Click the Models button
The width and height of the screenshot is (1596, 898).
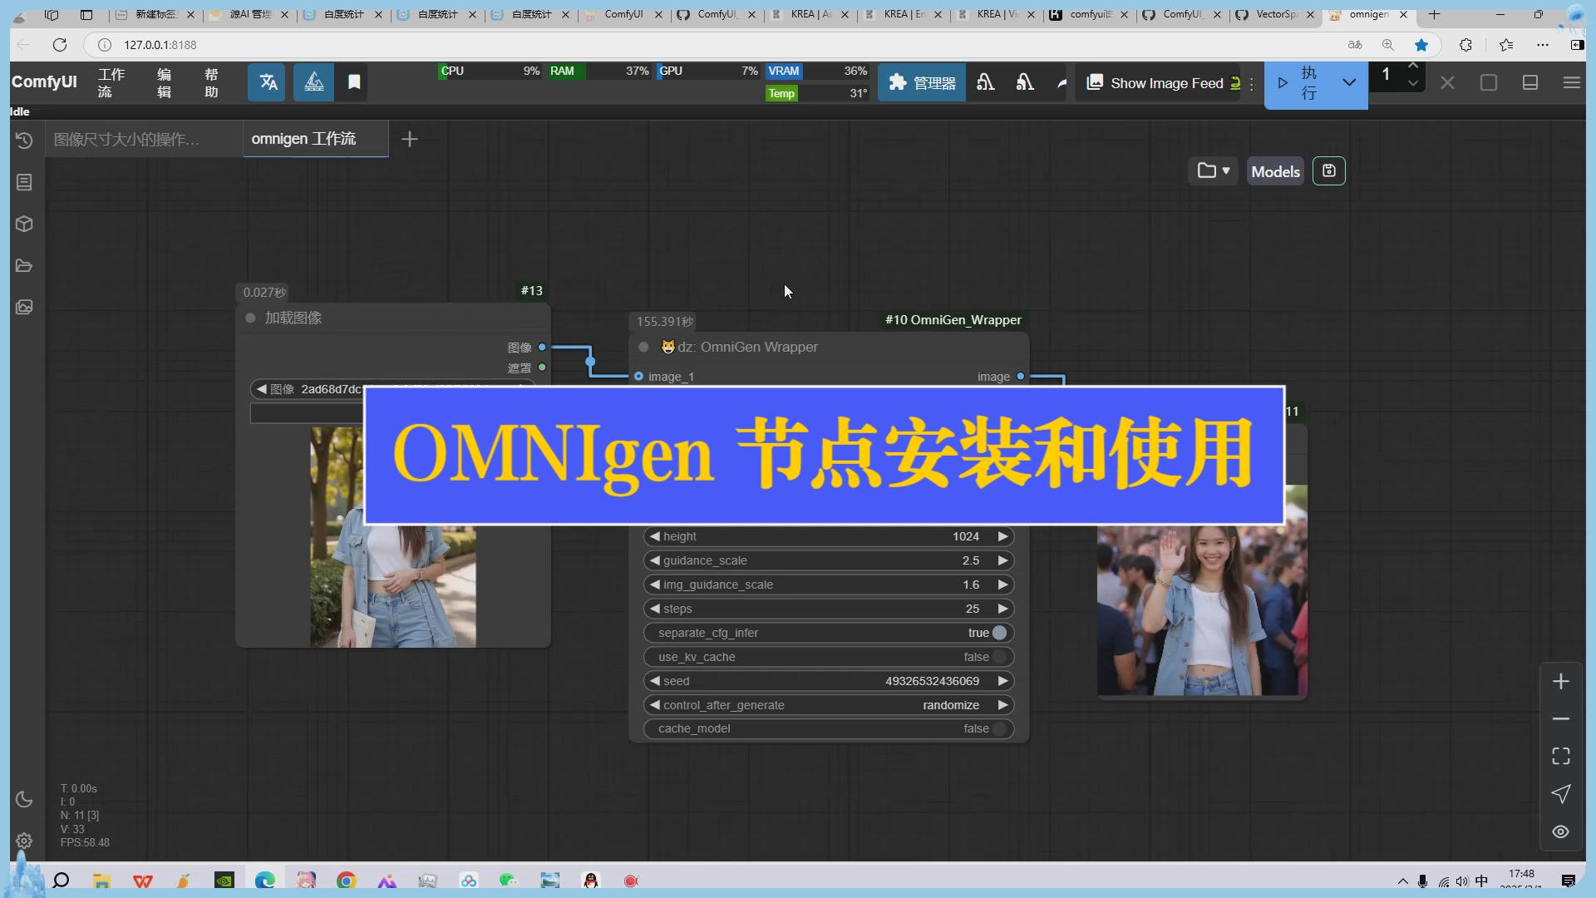coord(1275,171)
